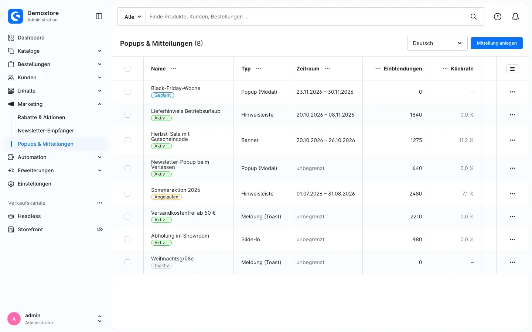This screenshot has width=532, height=332.
Task: Open Verkaufskanäle options dots
Action: pos(100,203)
